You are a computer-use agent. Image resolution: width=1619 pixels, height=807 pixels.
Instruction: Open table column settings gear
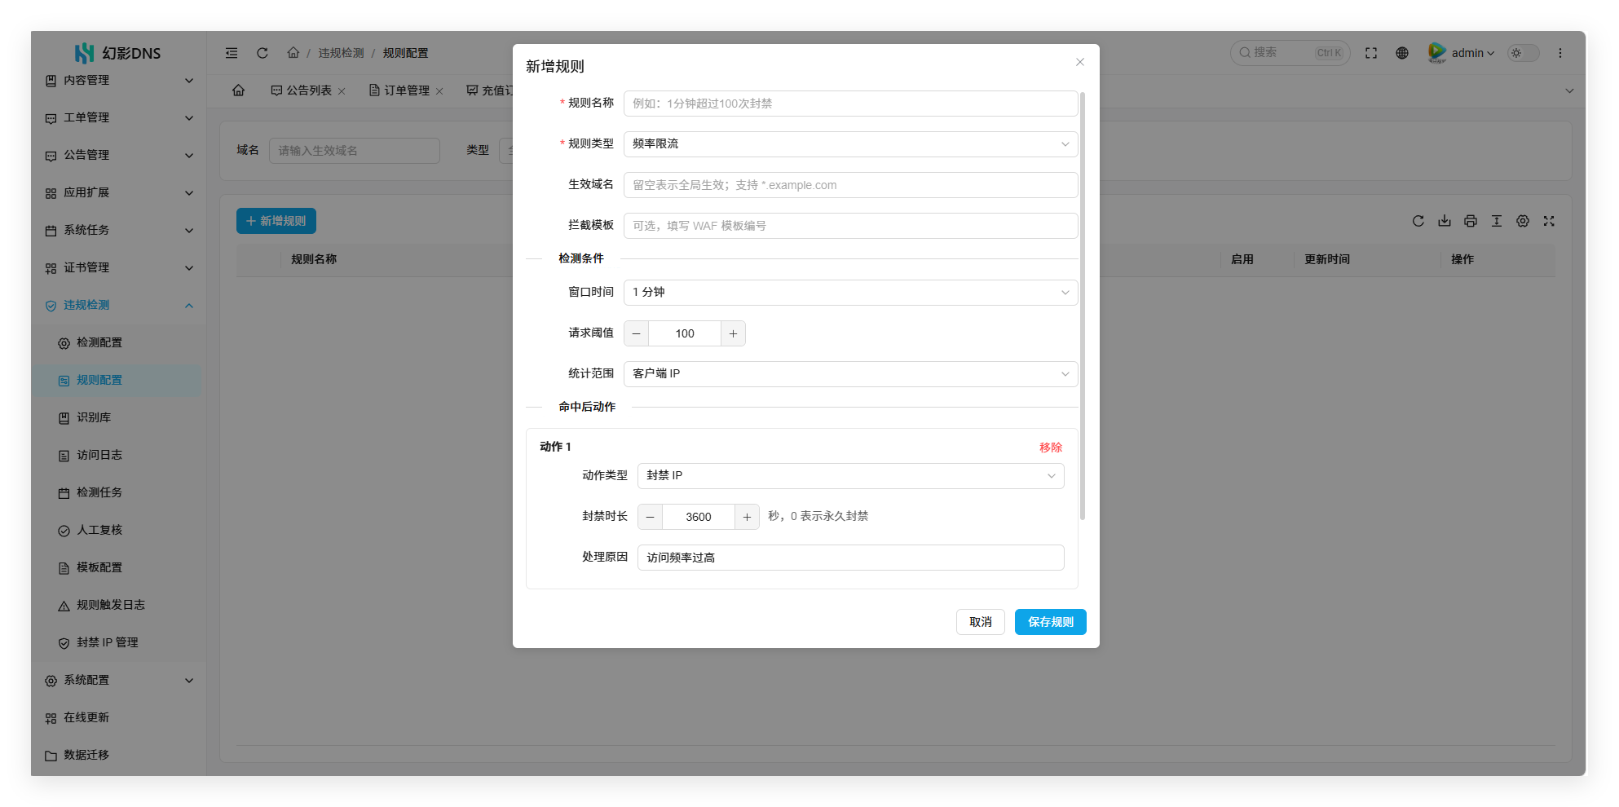pyautogui.click(x=1523, y=221)
